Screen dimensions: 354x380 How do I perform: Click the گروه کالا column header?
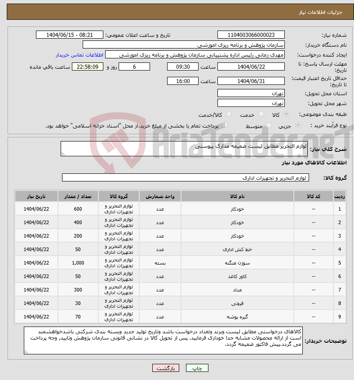click(119, 196)
